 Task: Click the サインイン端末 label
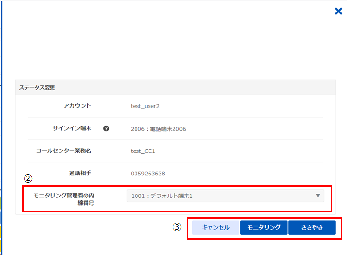click(x=72, y=128)
